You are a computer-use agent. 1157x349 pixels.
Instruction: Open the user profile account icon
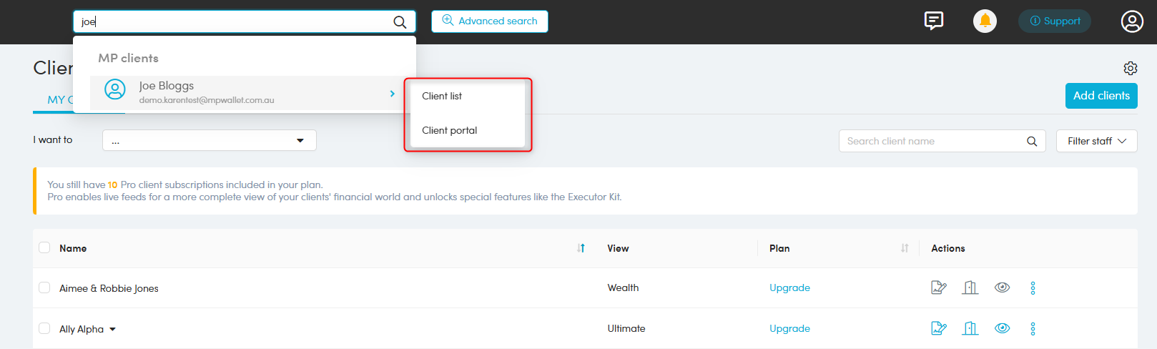click(1131, 21)
